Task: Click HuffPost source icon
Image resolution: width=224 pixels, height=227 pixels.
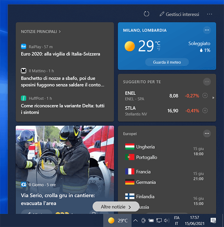Action: 23,98
